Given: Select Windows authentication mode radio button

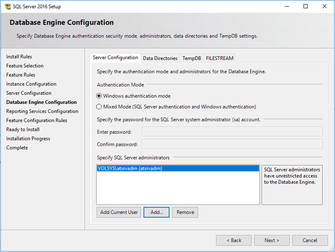Looking at the screenshot, I should pyautogui.click(x=99, y=96).
